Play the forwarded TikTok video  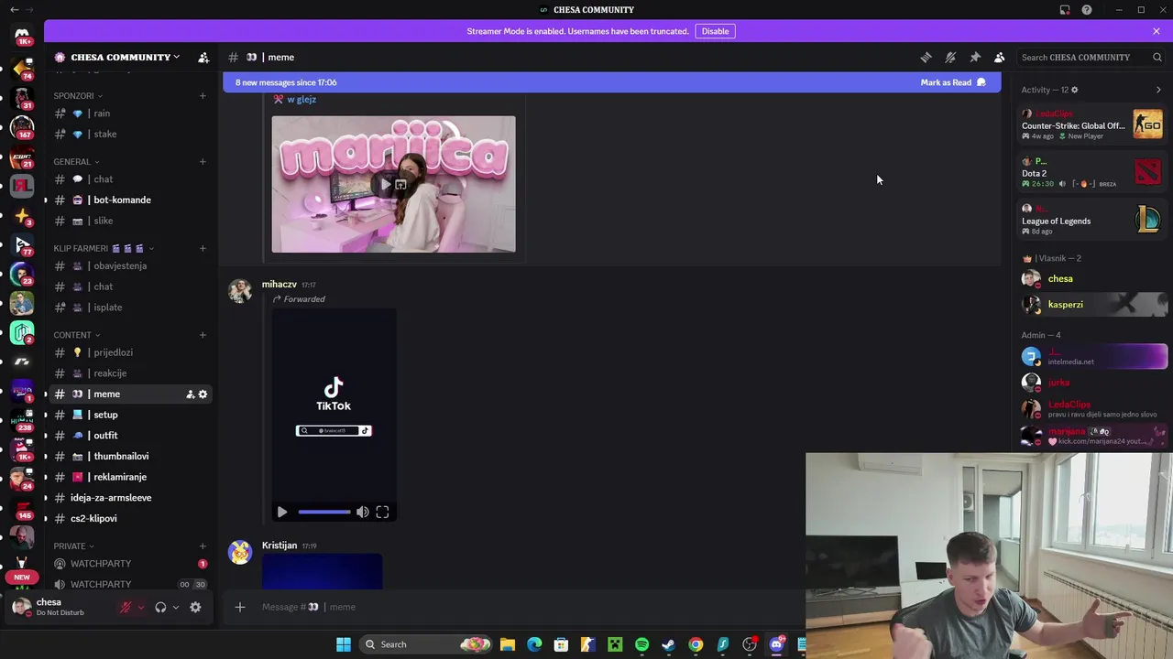(x=282, y=513)
